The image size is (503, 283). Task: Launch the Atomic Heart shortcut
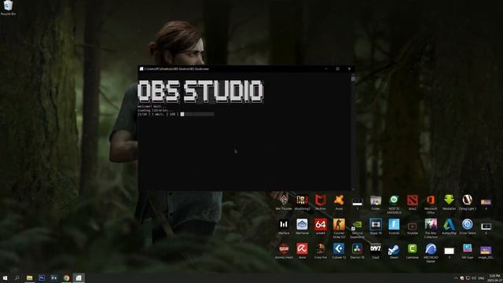click(x=284, y=251)
